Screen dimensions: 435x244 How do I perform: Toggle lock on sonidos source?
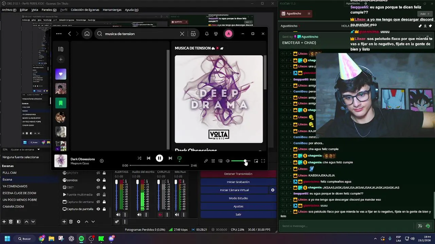pos(104,180)
